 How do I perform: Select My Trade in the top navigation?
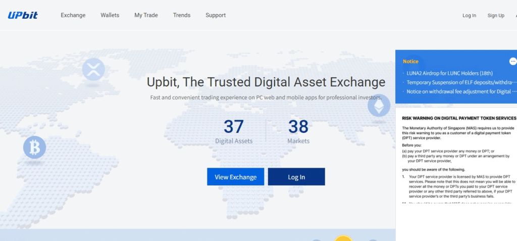click(146, 15)
